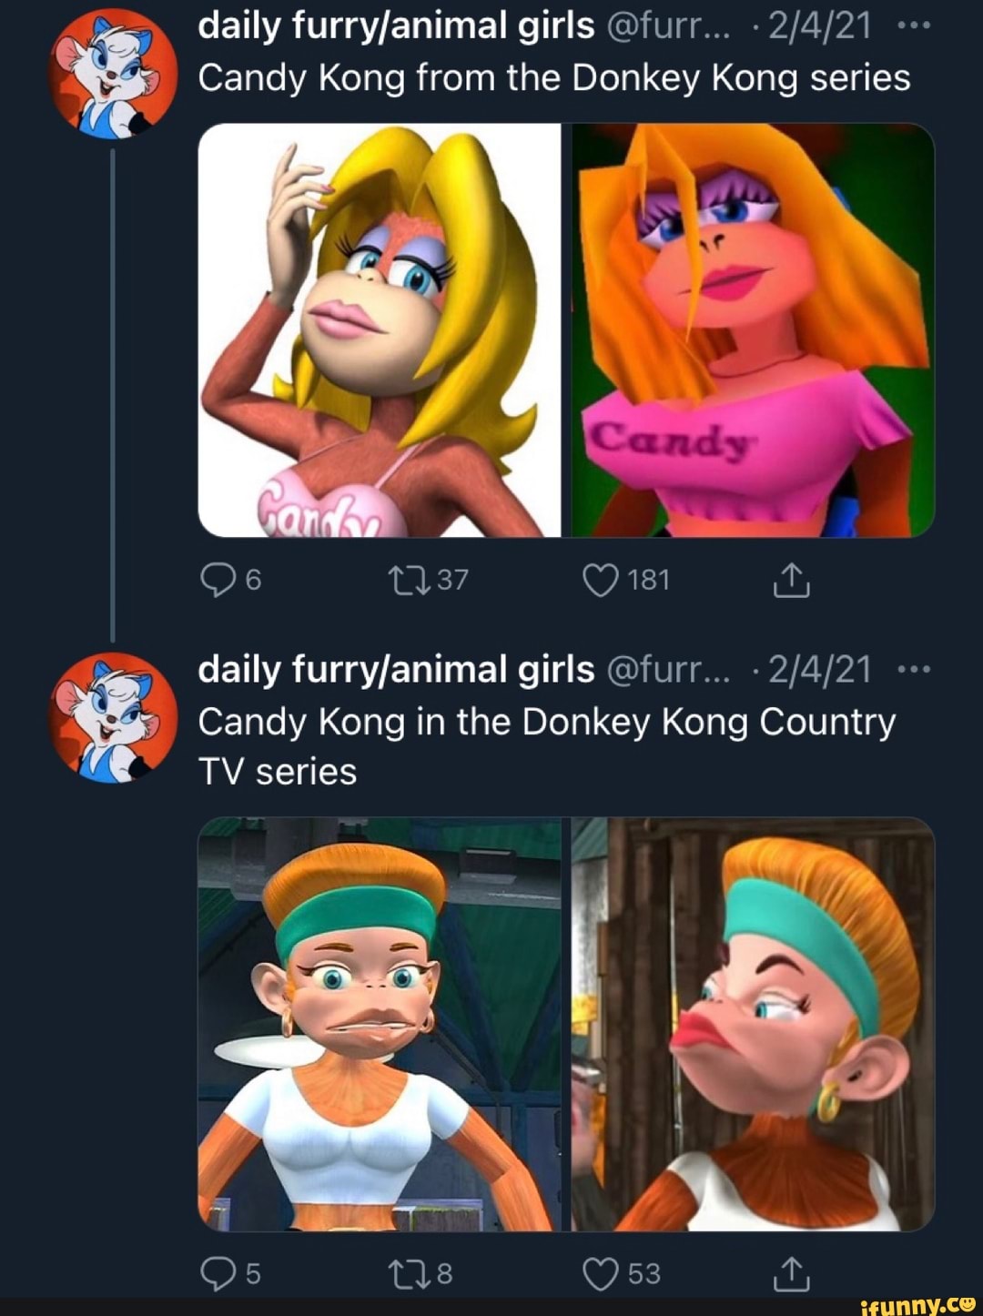
Task: Open the yellow-haired Candy Kong render image
Action: [x=379, y=330]
